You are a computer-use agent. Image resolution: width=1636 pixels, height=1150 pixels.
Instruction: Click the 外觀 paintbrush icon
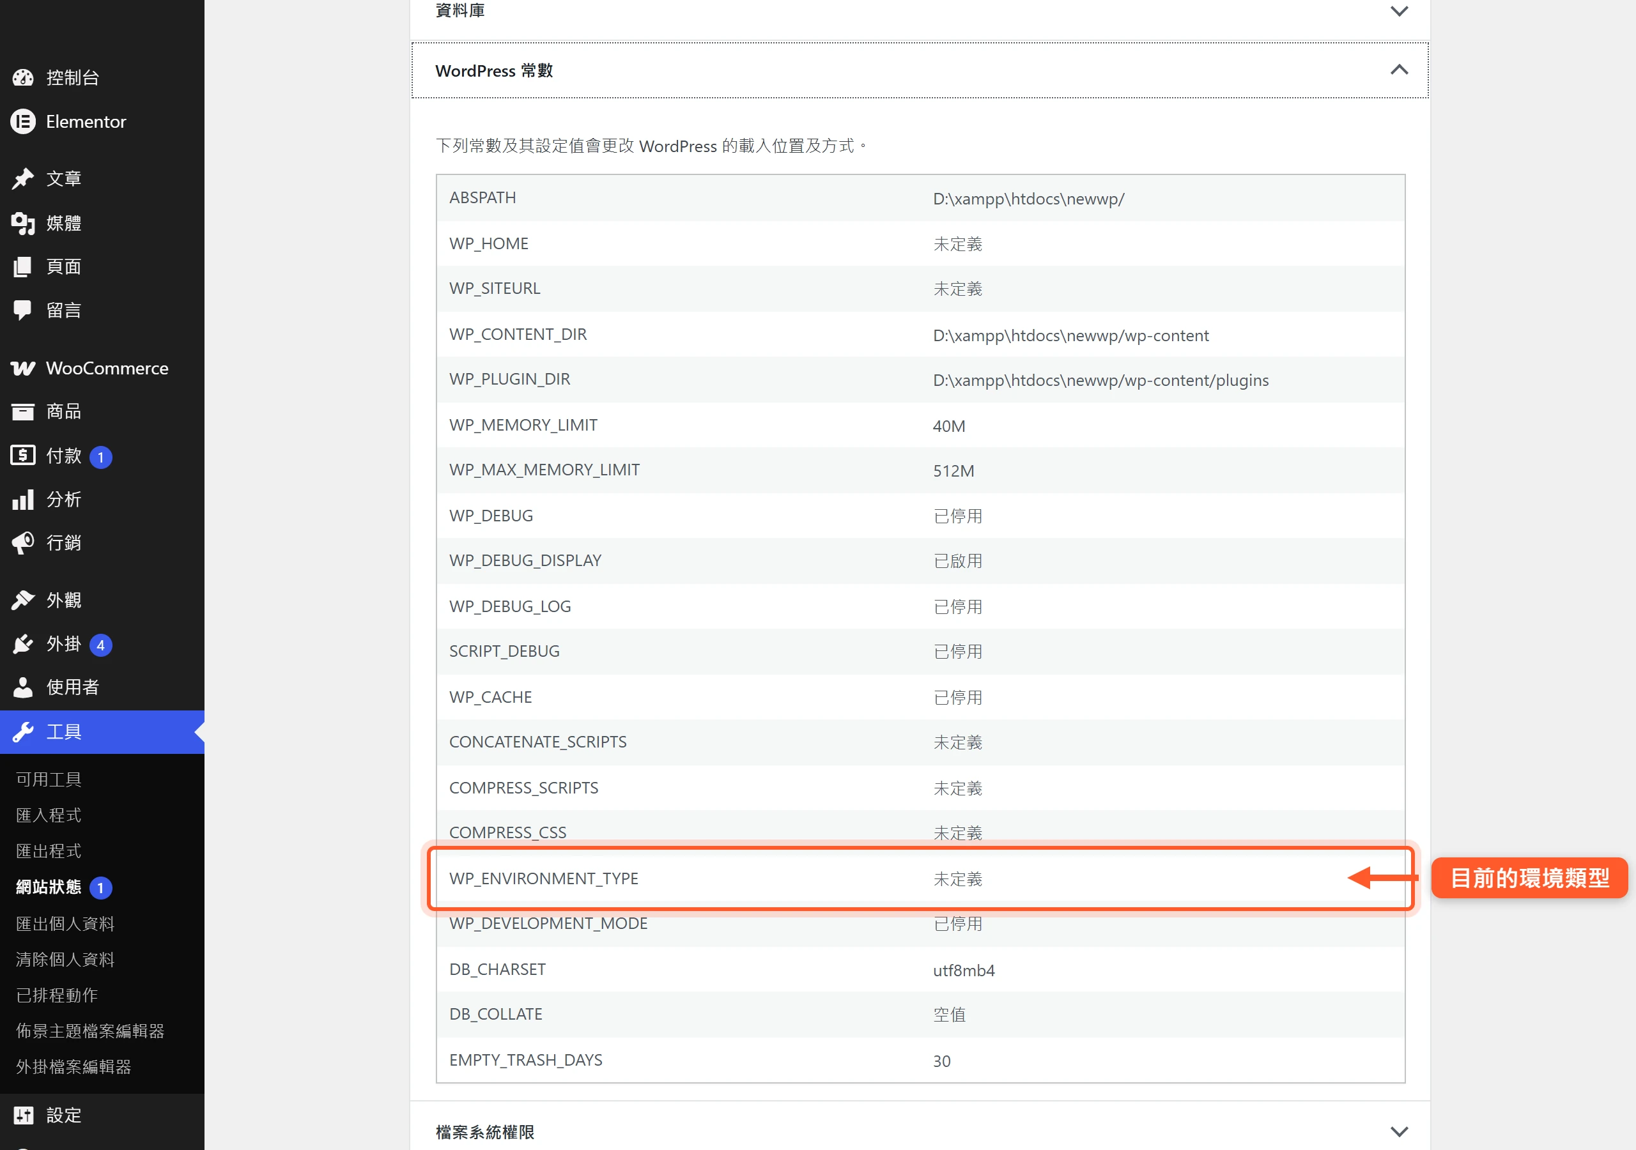point(23,600)
